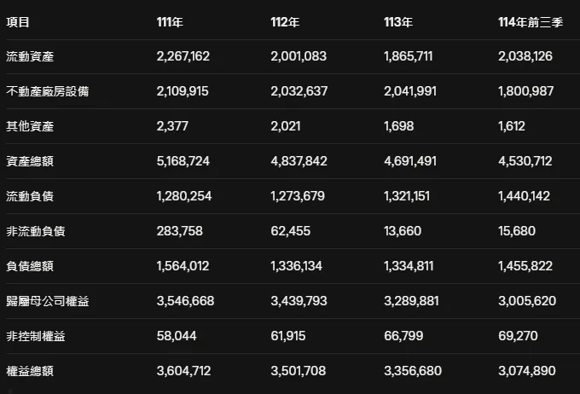This screenshot has width=580, height=394.
Task: Click the 113年 column header
Action: point(398,22)
